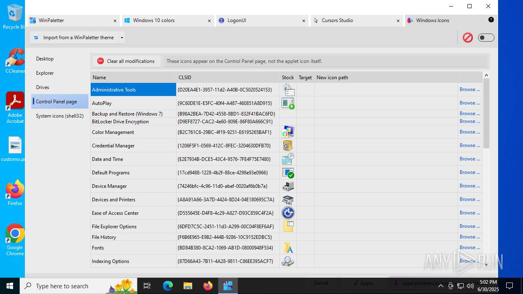Click the vertical scrollbar thumb of the list
Viewport: 523px width, 294px height.
coord(486,113)
